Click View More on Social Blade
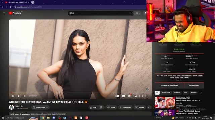The width and height of the screenshot is (215, 120). [169, 85]
